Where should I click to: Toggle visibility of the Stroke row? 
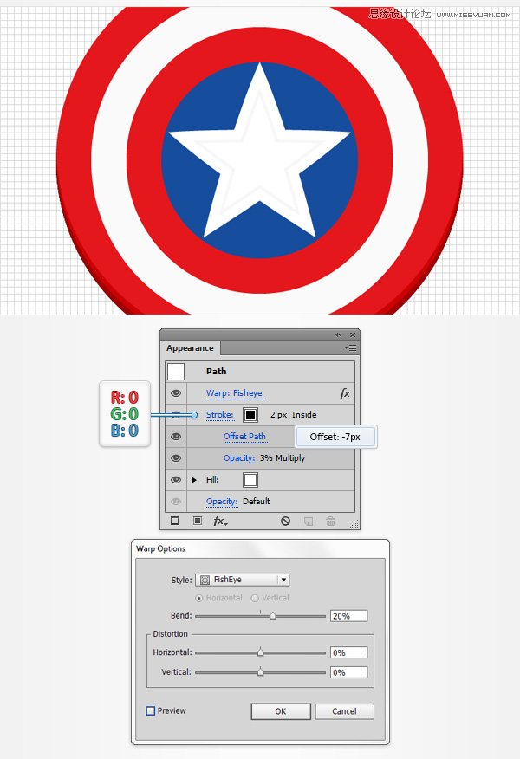[176, 415]
